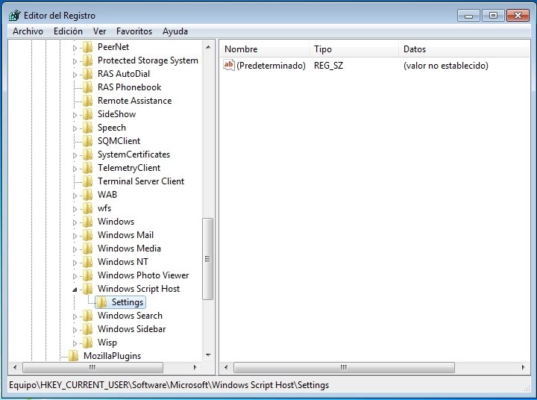Click the SQMClient folder icon
Viewport: 537px width, 400px height.
[x=88, y=141]
